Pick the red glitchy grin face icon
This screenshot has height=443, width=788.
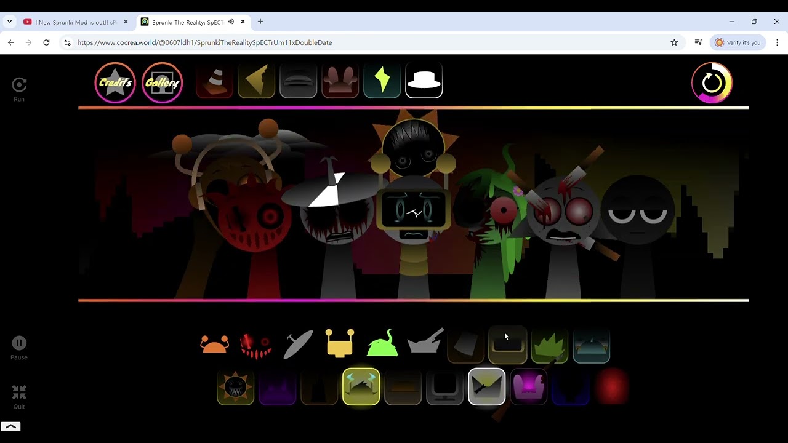tap(256, 345)
